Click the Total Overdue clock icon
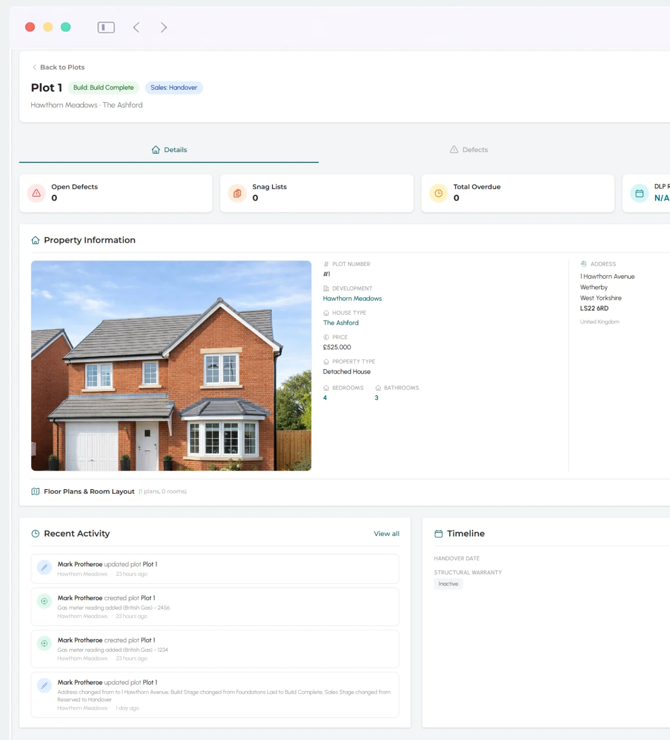 pos(438,193)
